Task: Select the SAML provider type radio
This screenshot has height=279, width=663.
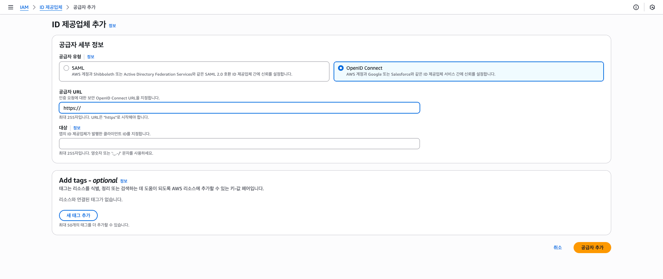Action: pos(66,68)
